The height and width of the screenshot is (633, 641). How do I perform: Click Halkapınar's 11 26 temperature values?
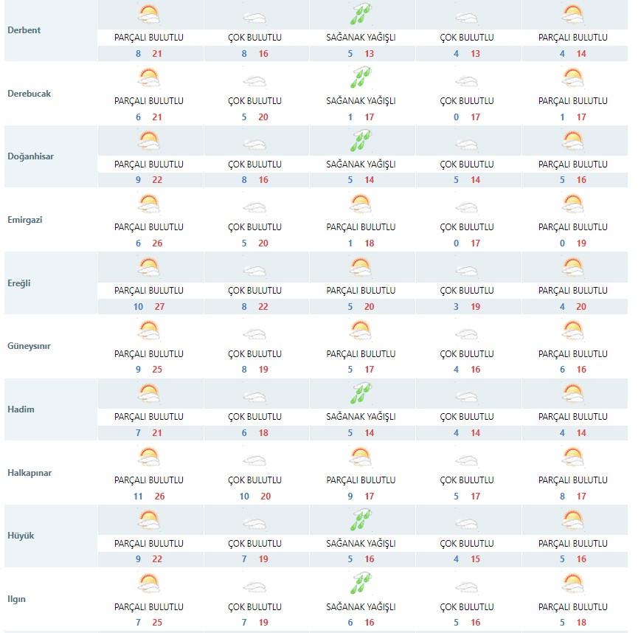pos(149,496)
